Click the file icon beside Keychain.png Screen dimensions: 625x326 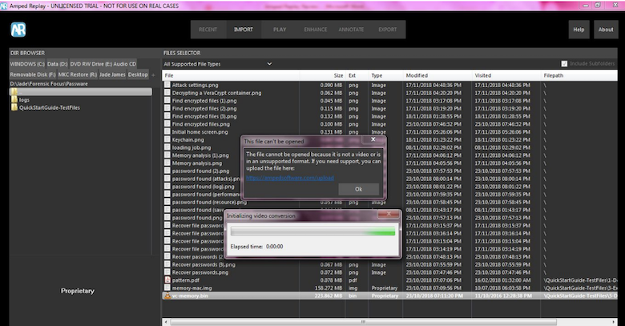[167, 139]
